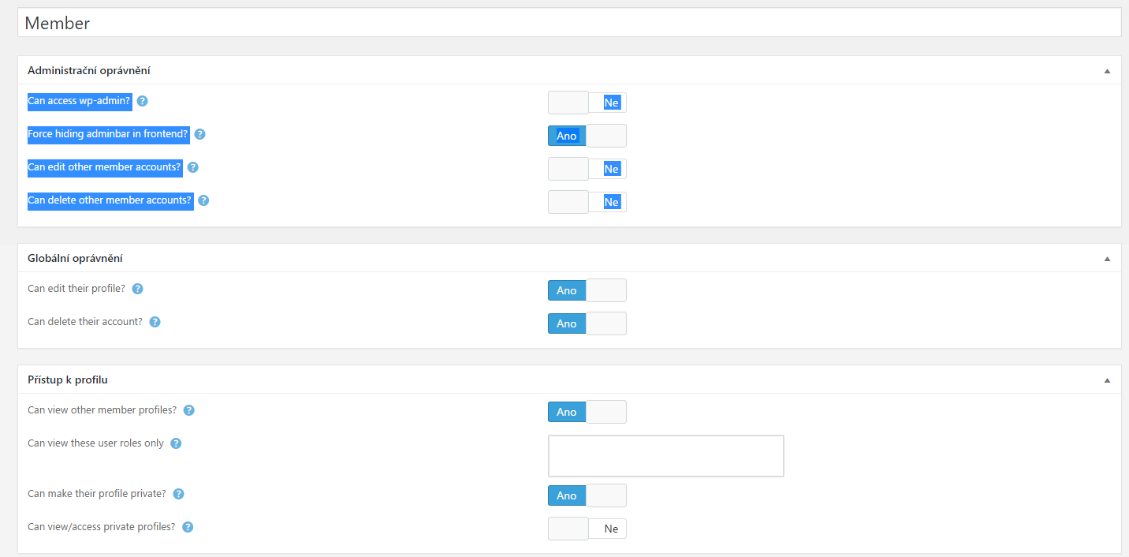Screen dimensions: 1129x557
Task: Click help icon beside "Can edit their profile?"
Action: (138, 289)
